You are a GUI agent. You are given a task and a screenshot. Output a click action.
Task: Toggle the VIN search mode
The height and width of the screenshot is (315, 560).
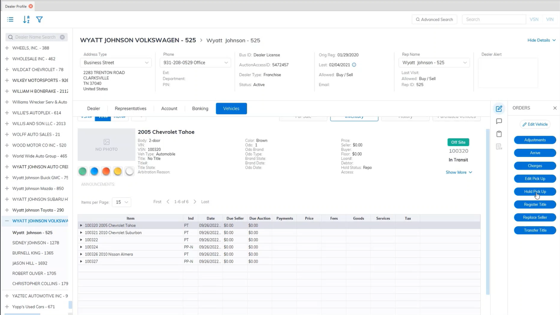(550, 19)
